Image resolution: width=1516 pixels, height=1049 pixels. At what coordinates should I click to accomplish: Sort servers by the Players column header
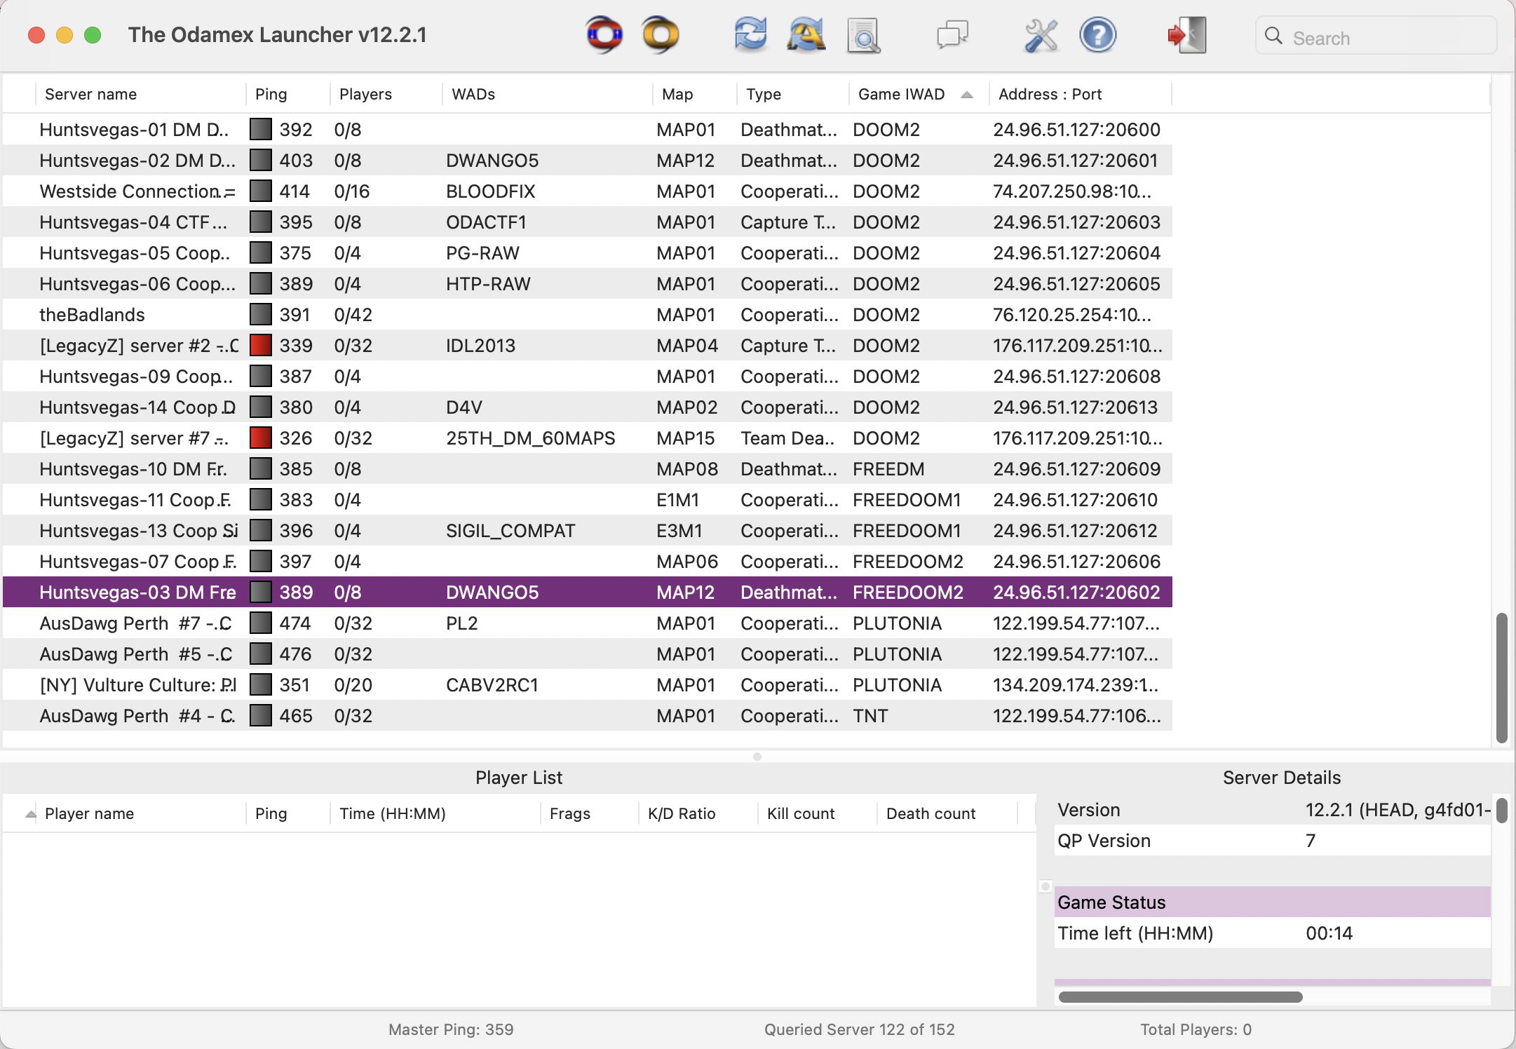(386, 94)
